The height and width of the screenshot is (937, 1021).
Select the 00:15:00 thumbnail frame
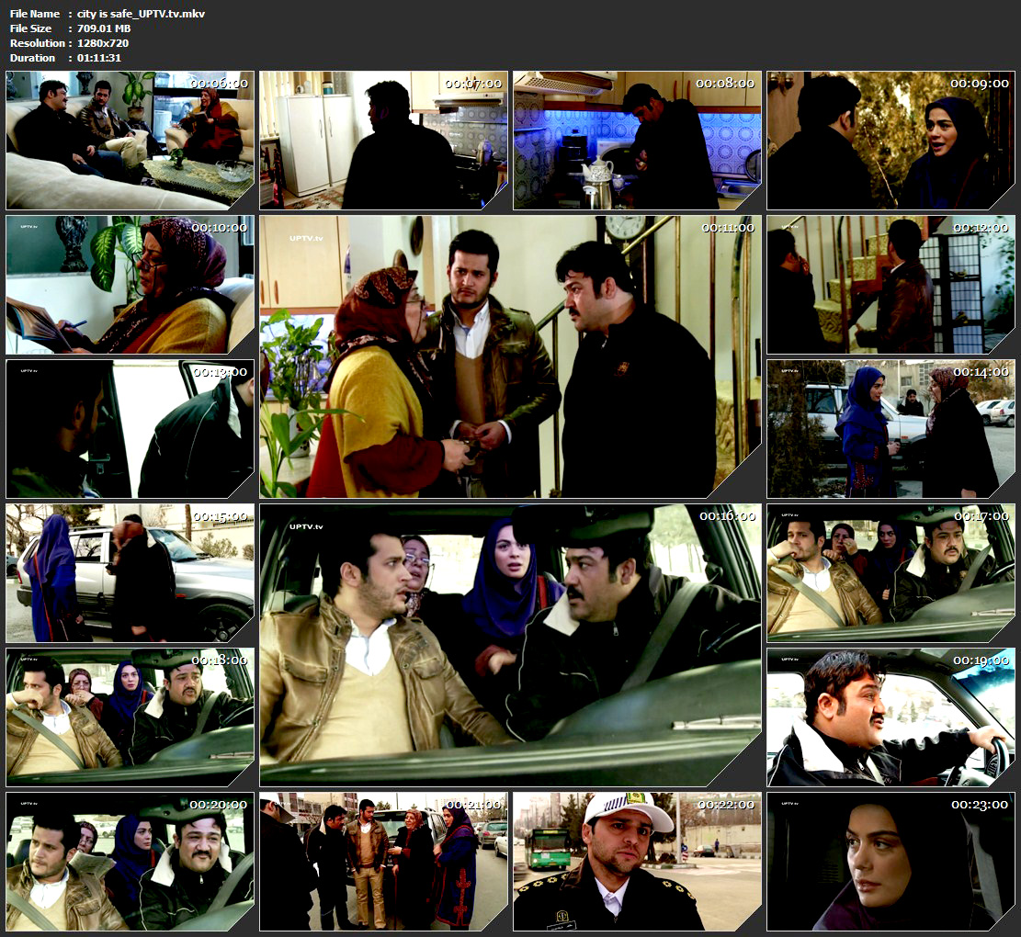click(130, 573)
